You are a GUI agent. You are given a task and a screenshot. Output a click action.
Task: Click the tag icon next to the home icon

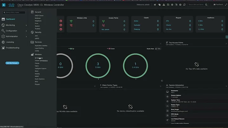159,5
